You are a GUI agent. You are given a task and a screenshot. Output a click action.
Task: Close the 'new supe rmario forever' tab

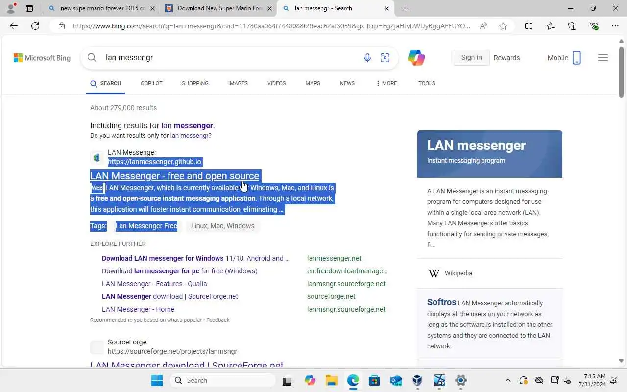pos(152,8)
